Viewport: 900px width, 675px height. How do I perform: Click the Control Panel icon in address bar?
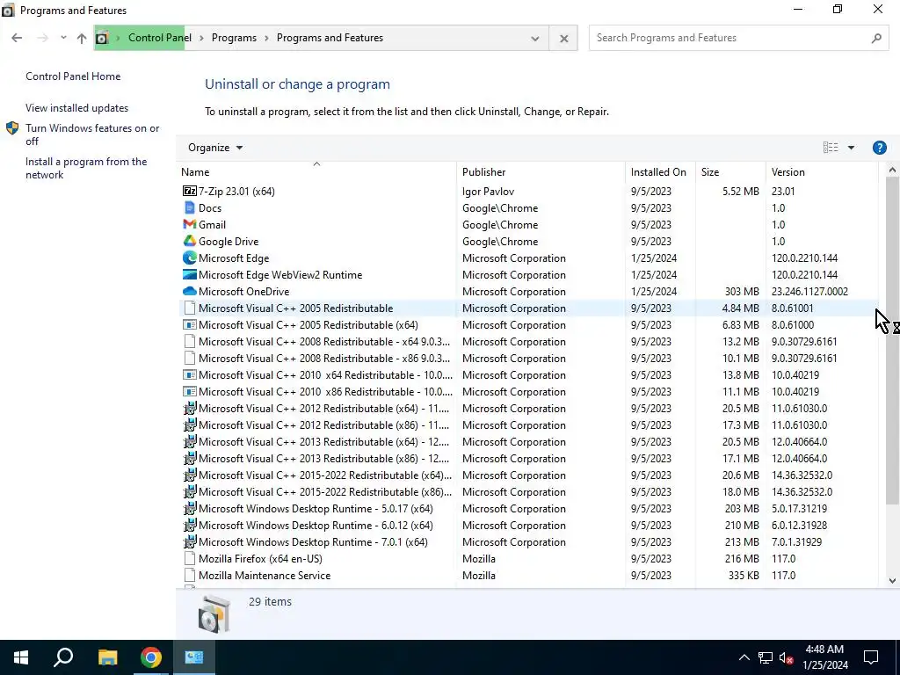point(102,38)
